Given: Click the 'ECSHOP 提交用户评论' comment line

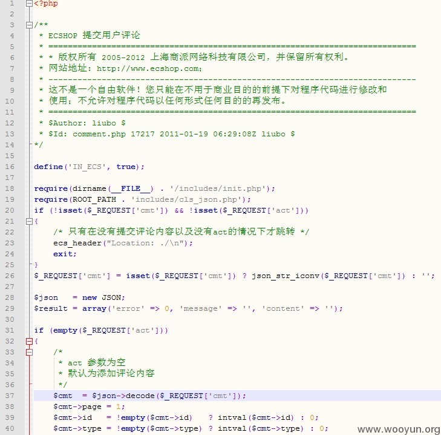Looking at the screenshot, I should (94, 36).
